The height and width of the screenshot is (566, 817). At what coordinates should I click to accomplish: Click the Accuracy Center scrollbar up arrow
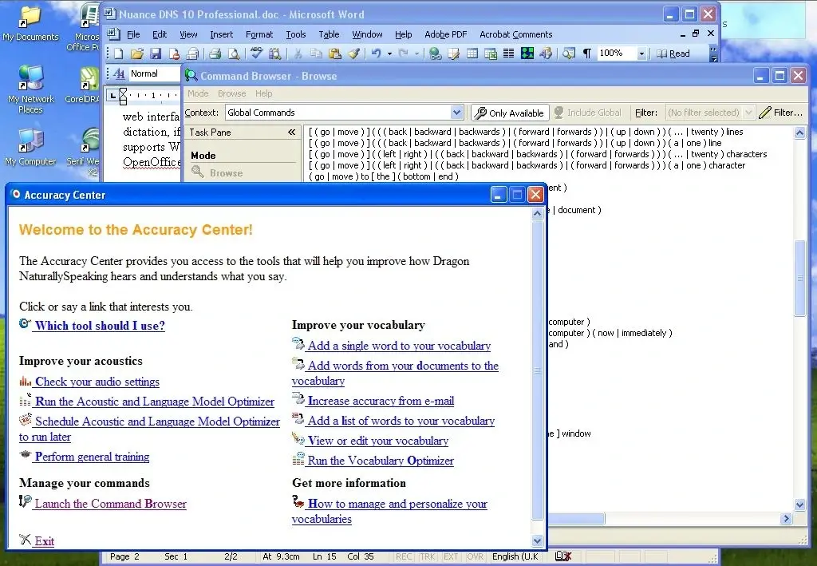(537, 212)
